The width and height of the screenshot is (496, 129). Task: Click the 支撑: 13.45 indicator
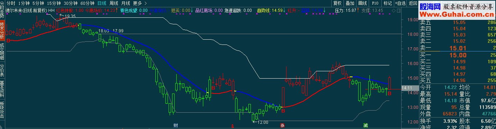click(x=372, y=10)
